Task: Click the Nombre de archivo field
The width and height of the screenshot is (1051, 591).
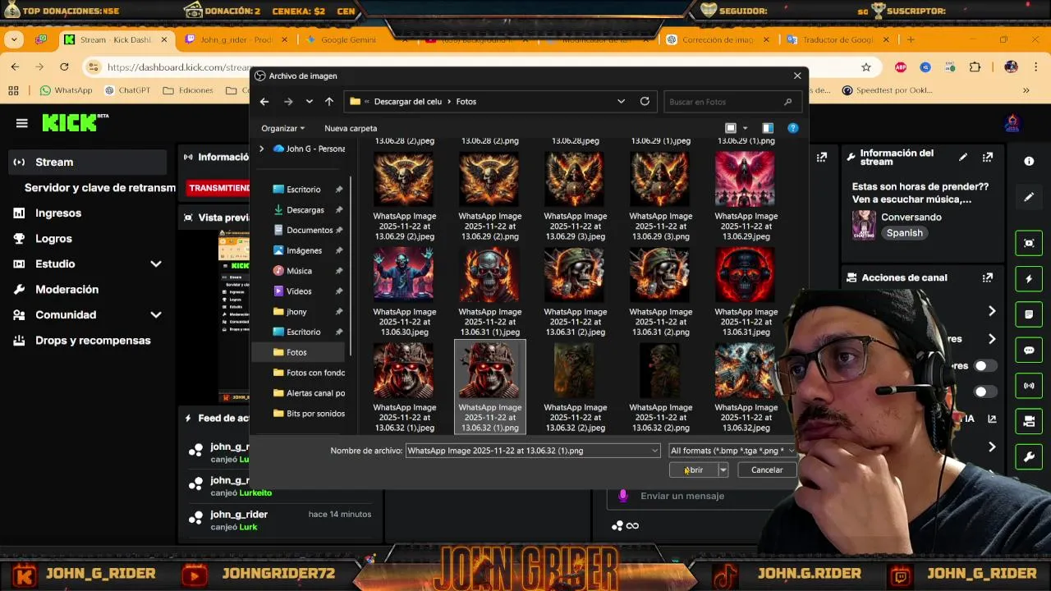Action: (532, 451)
